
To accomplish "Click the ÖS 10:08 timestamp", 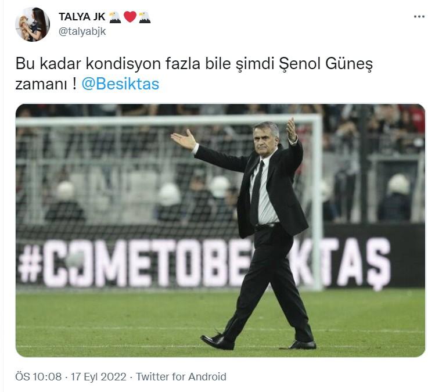I will (38, 377).
